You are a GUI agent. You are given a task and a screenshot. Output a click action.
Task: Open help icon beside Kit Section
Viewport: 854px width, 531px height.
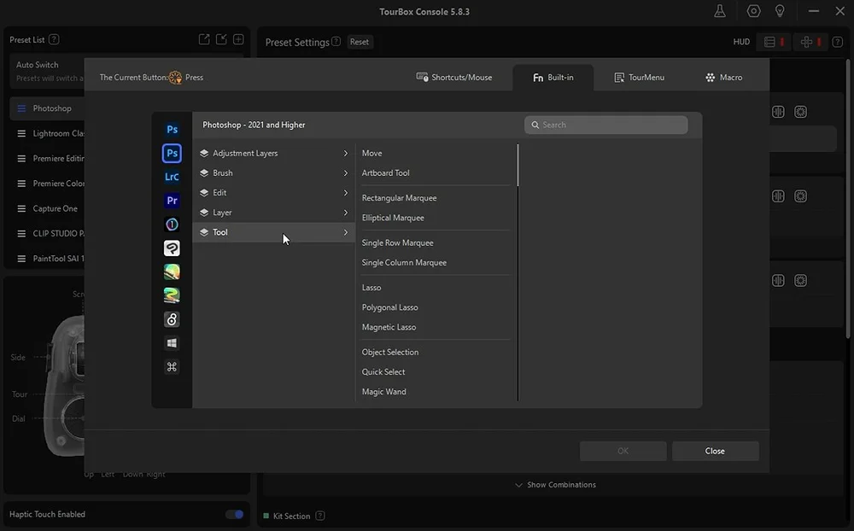point(320,516)
